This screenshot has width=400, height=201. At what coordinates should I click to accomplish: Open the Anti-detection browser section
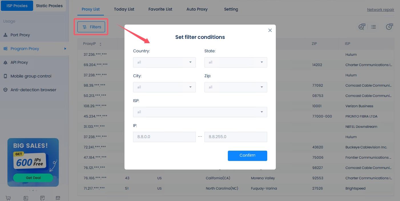tap(33, 90)
